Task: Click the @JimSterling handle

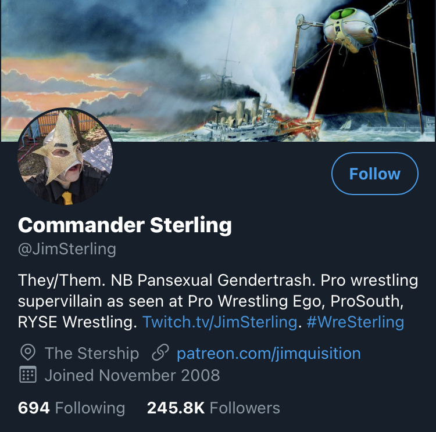Action: pos(67,249)
